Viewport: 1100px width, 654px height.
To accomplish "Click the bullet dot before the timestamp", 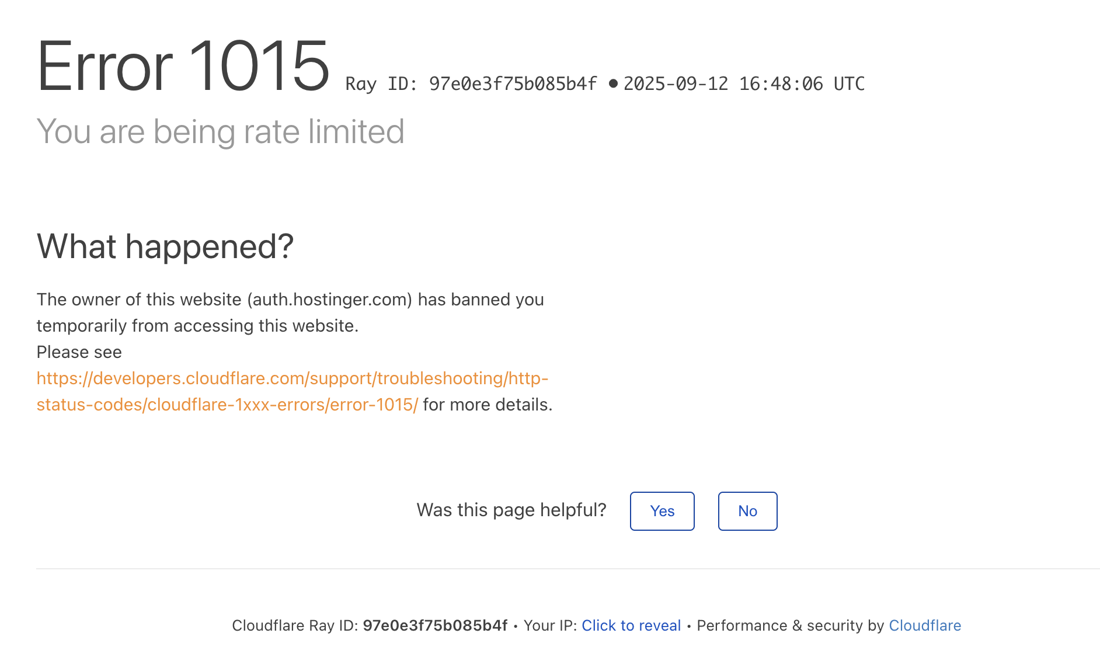I will click(x=613, y=84).
